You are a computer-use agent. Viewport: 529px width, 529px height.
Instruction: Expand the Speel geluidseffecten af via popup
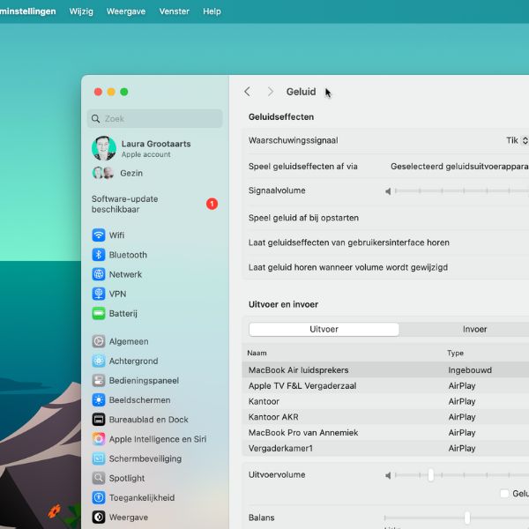459,166
